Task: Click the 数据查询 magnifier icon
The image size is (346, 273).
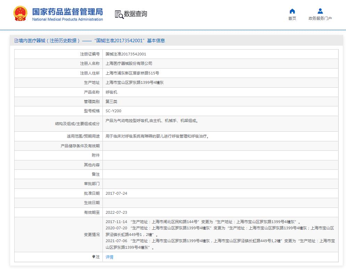Action: coord(119,15)
